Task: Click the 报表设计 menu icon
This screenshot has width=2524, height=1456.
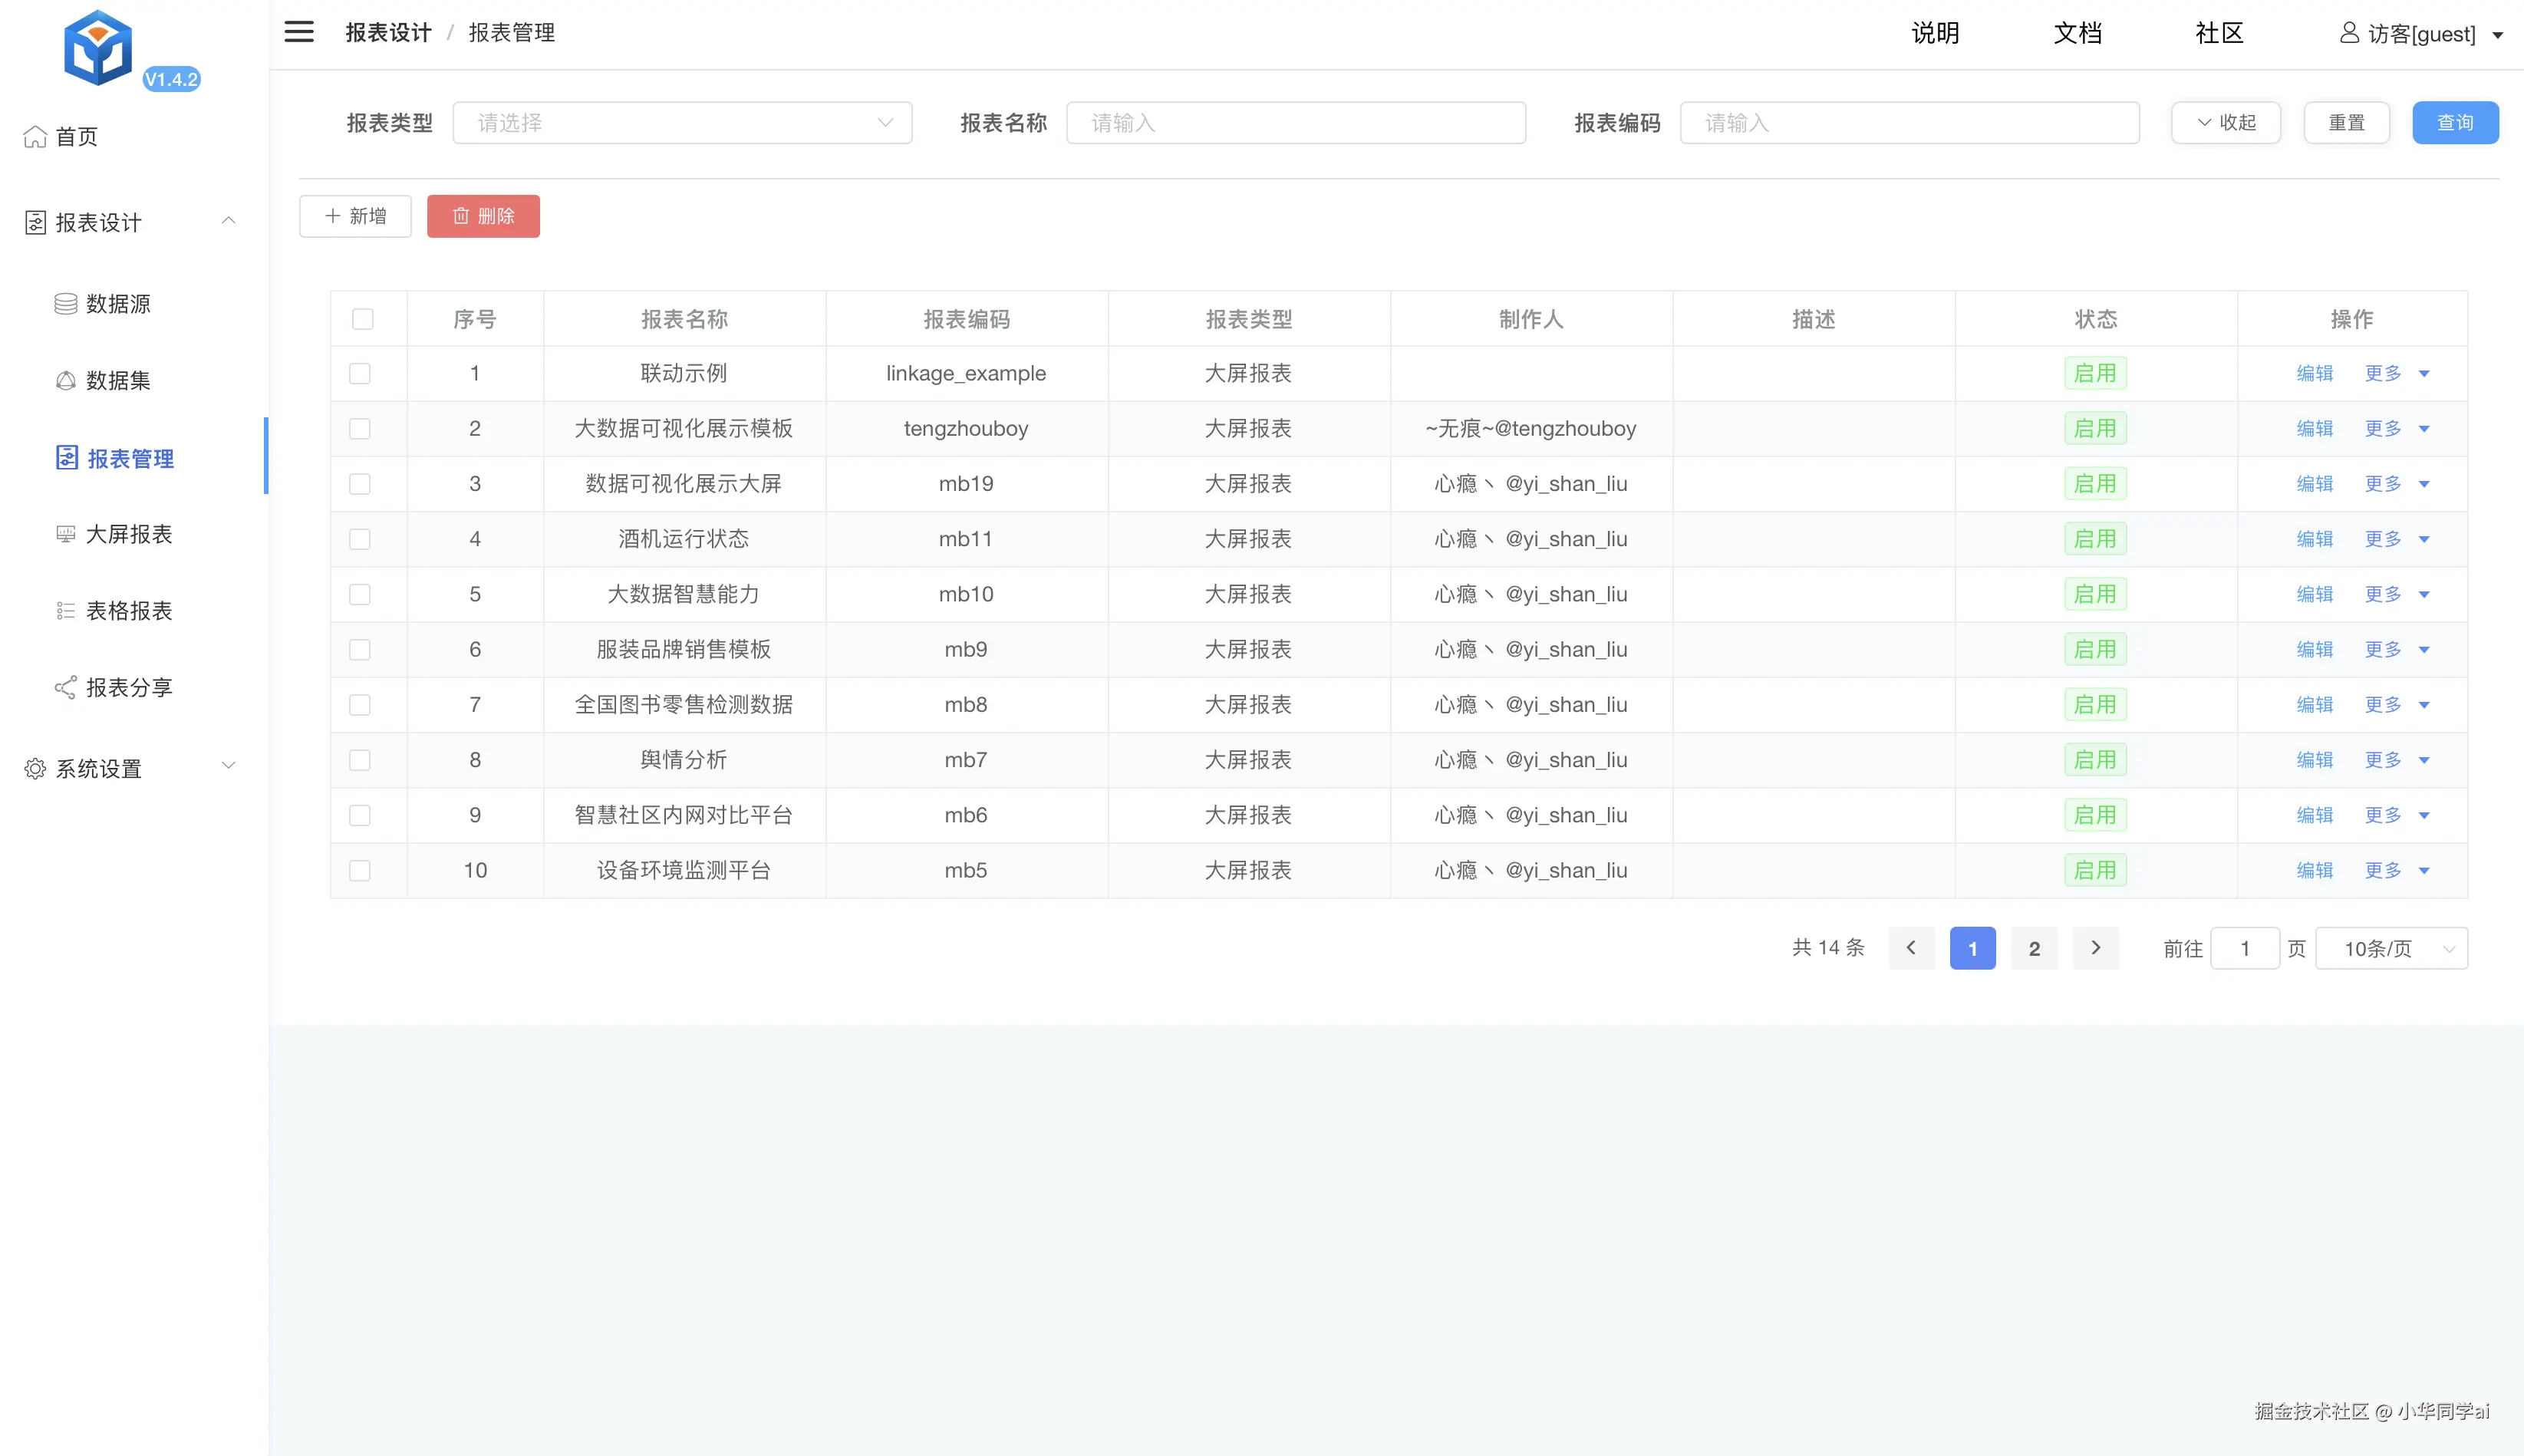Action: (x=35, y=222)
